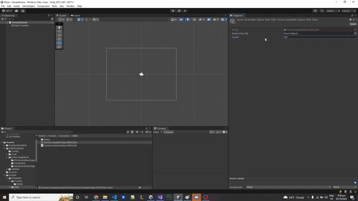The height and width of the screenshot is (201, 358).
Task: Open the Help menu
Action: (x=79, y=6)
